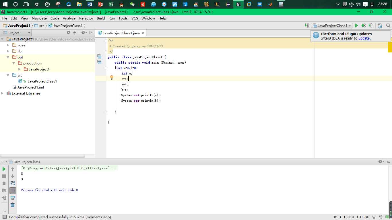Image resolution: width=392 pixels, height=220 pixels.
Task: Open the Analyze menu
Action: tap(69, 18)
